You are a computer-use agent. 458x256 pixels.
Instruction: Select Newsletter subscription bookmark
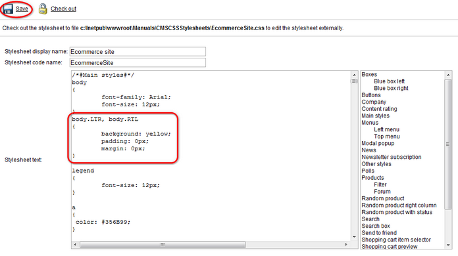point(392,157)
